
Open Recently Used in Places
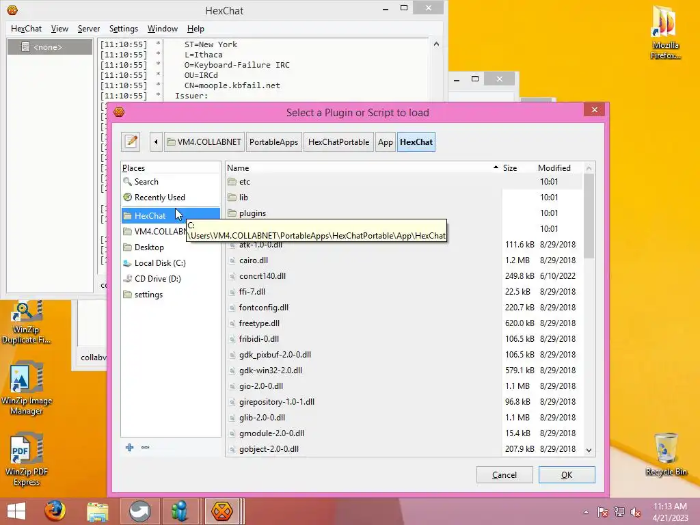click(170, 198)
